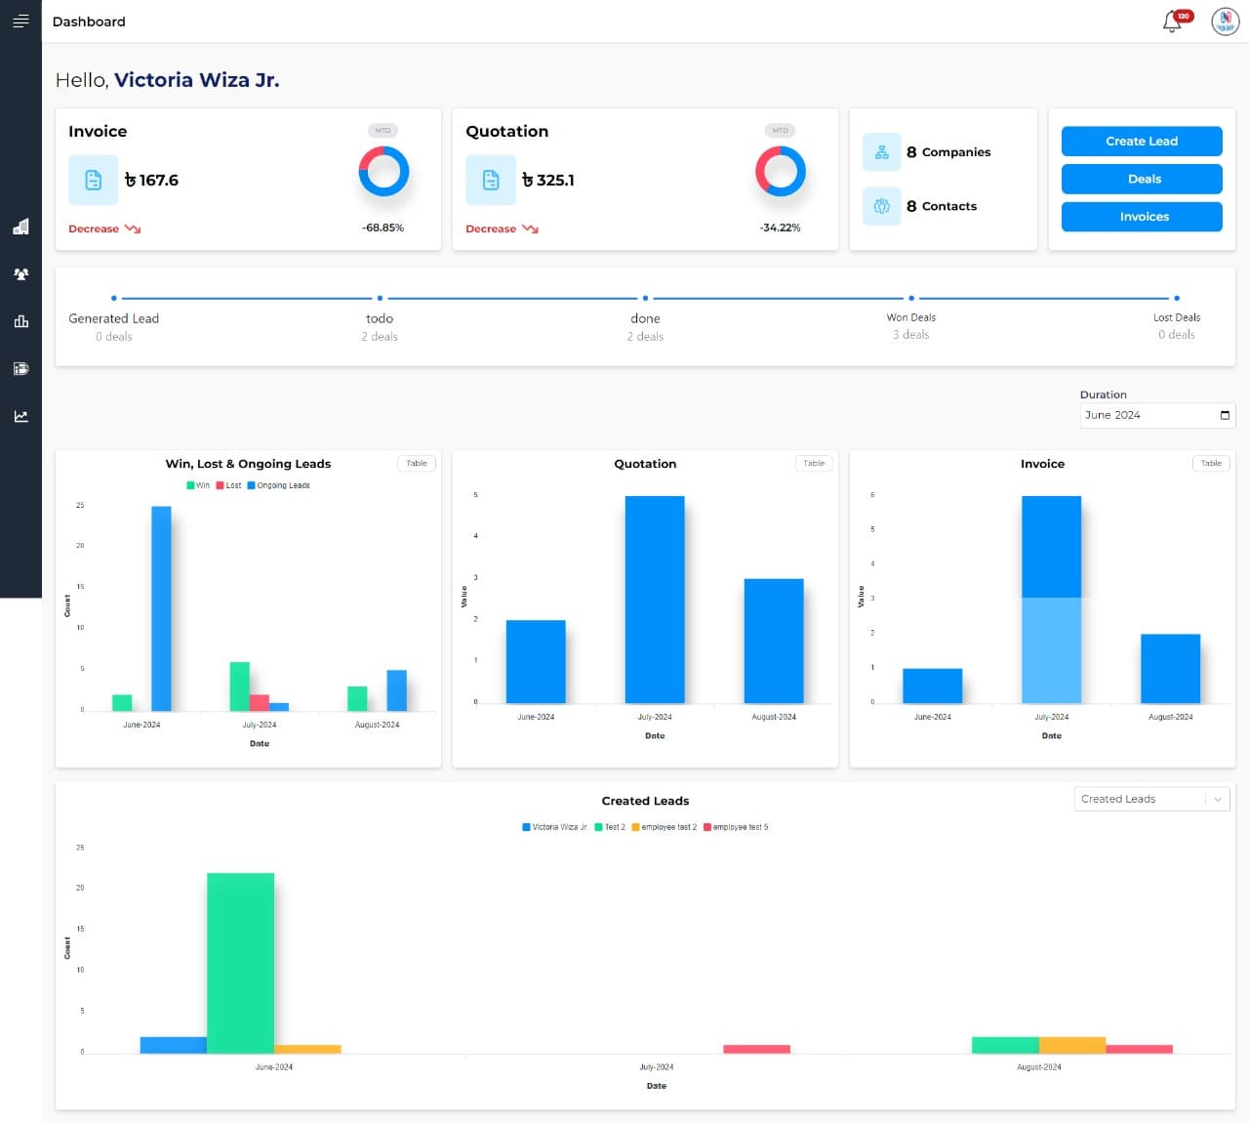Toggle Table view for Win, Lost & Ongoing Leads
The width and height of the screenshot is (1249, 1123).
[417, 464]
